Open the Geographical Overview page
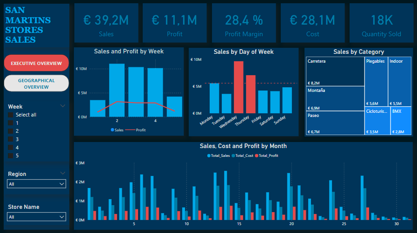This screenshot has height=233, width=417. pos(36,84)
